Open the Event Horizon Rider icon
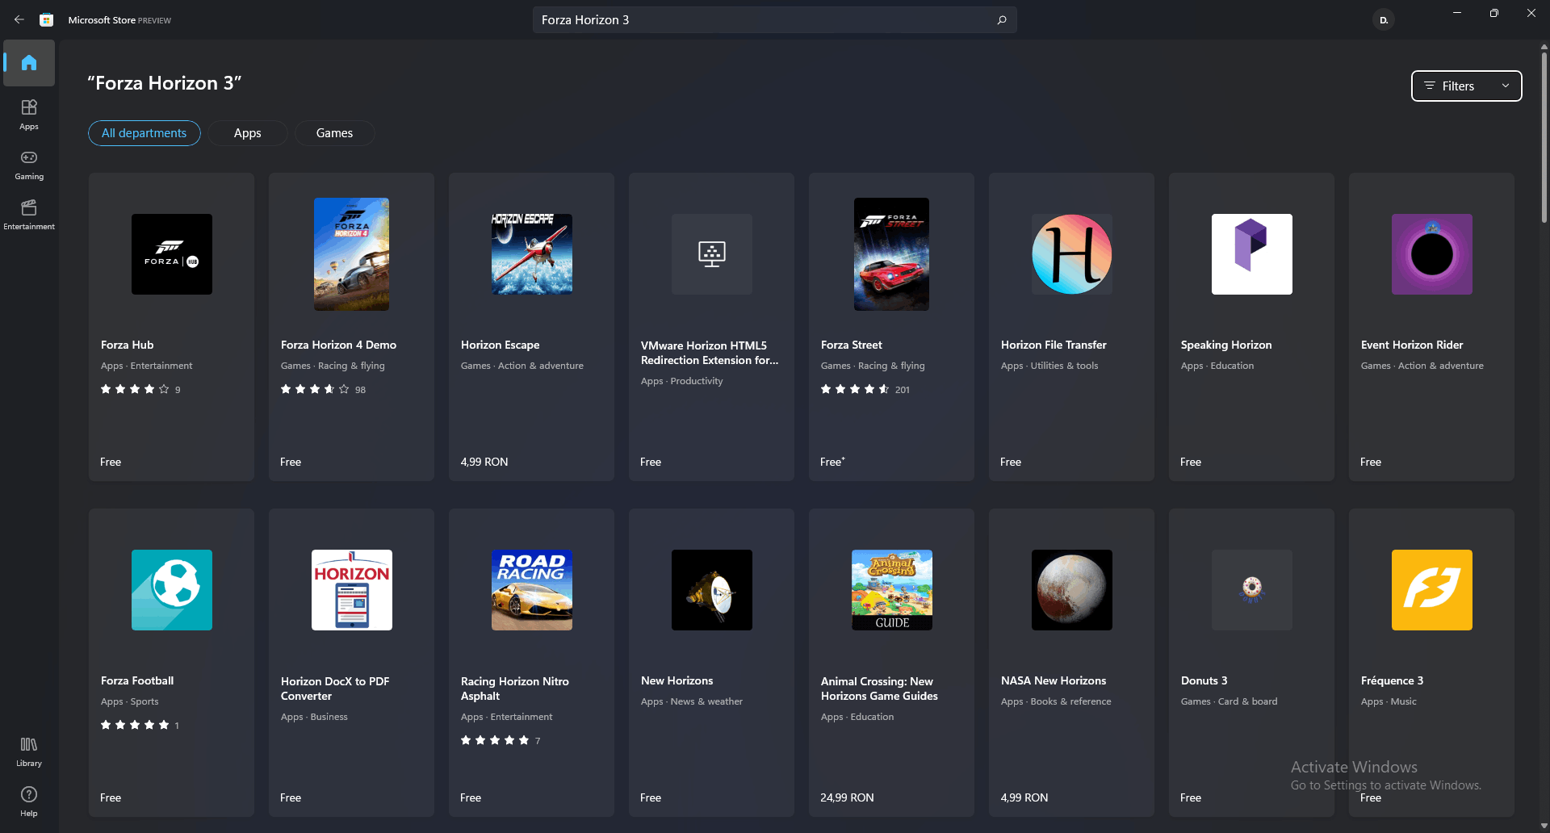The width and height of the screenshot is (1550, 833). [x=1432, y=254]
